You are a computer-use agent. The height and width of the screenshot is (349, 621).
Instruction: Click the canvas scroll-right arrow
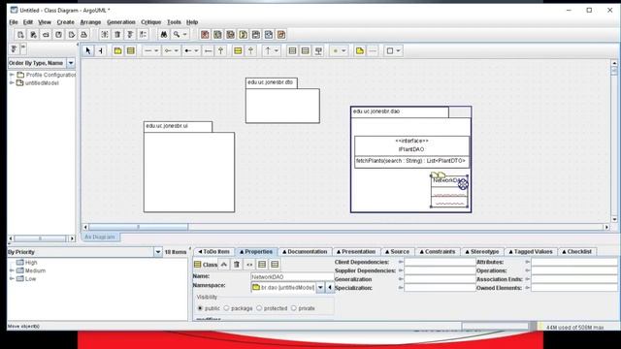[x=606, y=227]
